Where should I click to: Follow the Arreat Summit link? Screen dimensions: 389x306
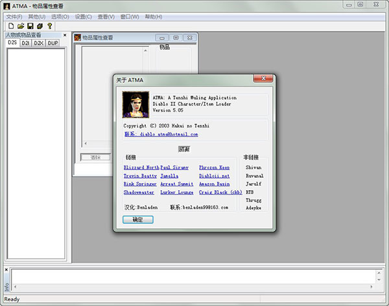tap(176, 184)
